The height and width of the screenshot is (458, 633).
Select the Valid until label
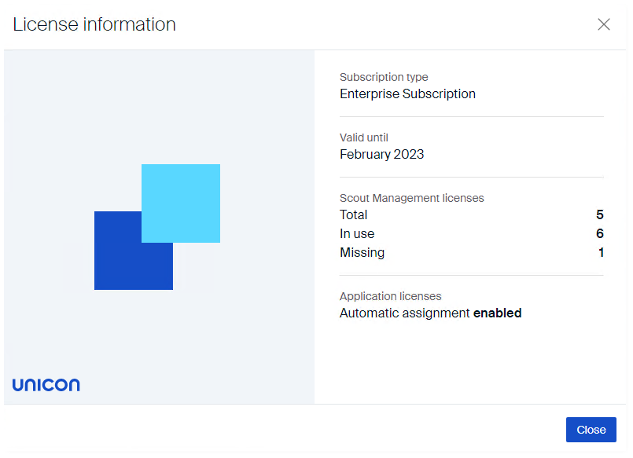364,137
